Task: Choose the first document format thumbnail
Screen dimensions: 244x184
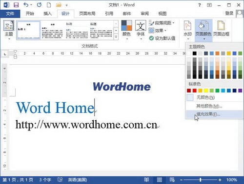Action: [x=29, y=30]
